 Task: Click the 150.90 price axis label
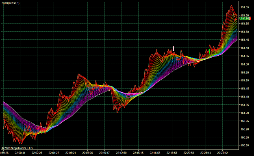click(245, 129)
